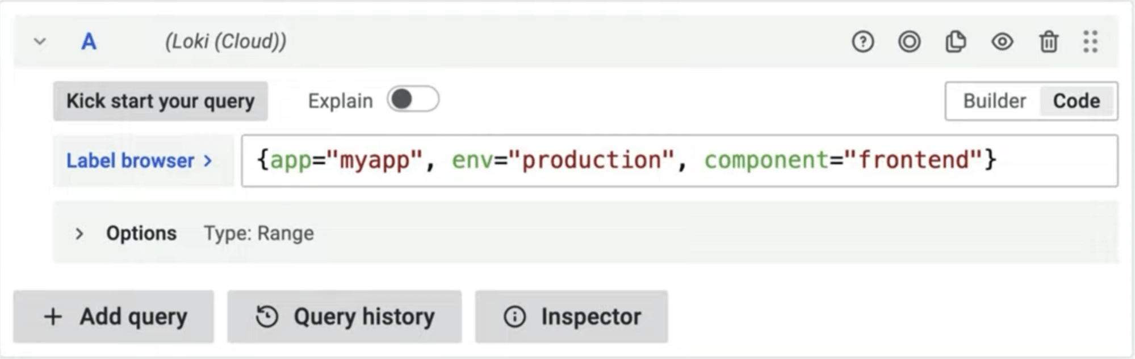Click inside the LogQL query input field
Image resolution: width=1135 pixels, height=359 pixels.
625,161
